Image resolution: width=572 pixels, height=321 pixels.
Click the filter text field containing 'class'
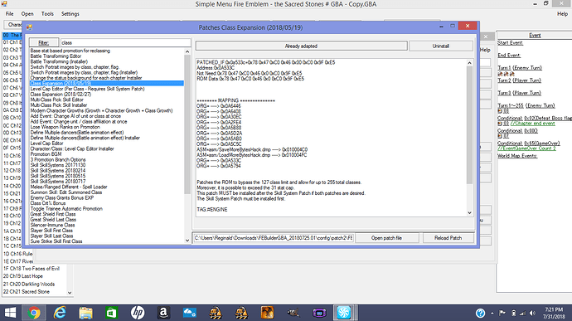(x=125, y=43)
